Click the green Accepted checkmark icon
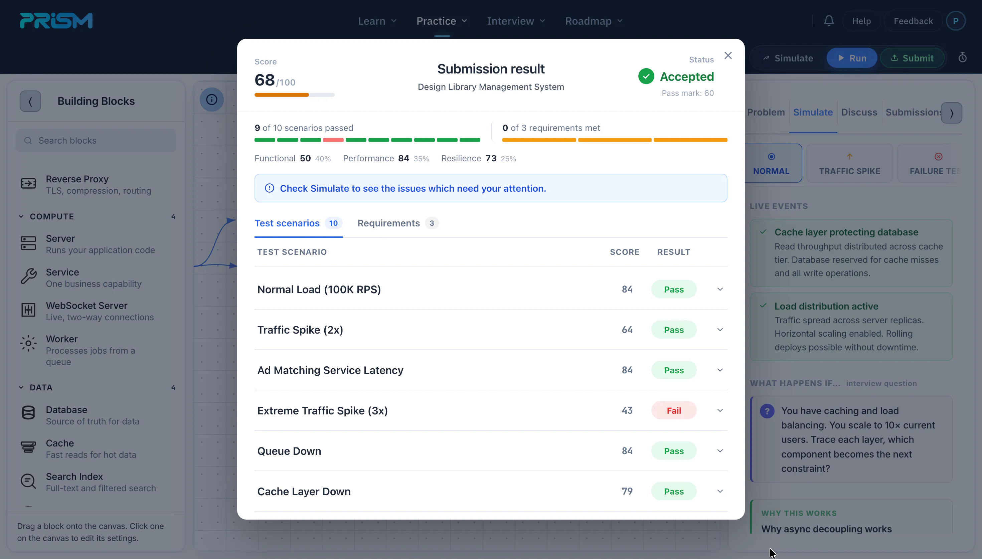Viewport: 982px width, 559px height. (646, 76)
